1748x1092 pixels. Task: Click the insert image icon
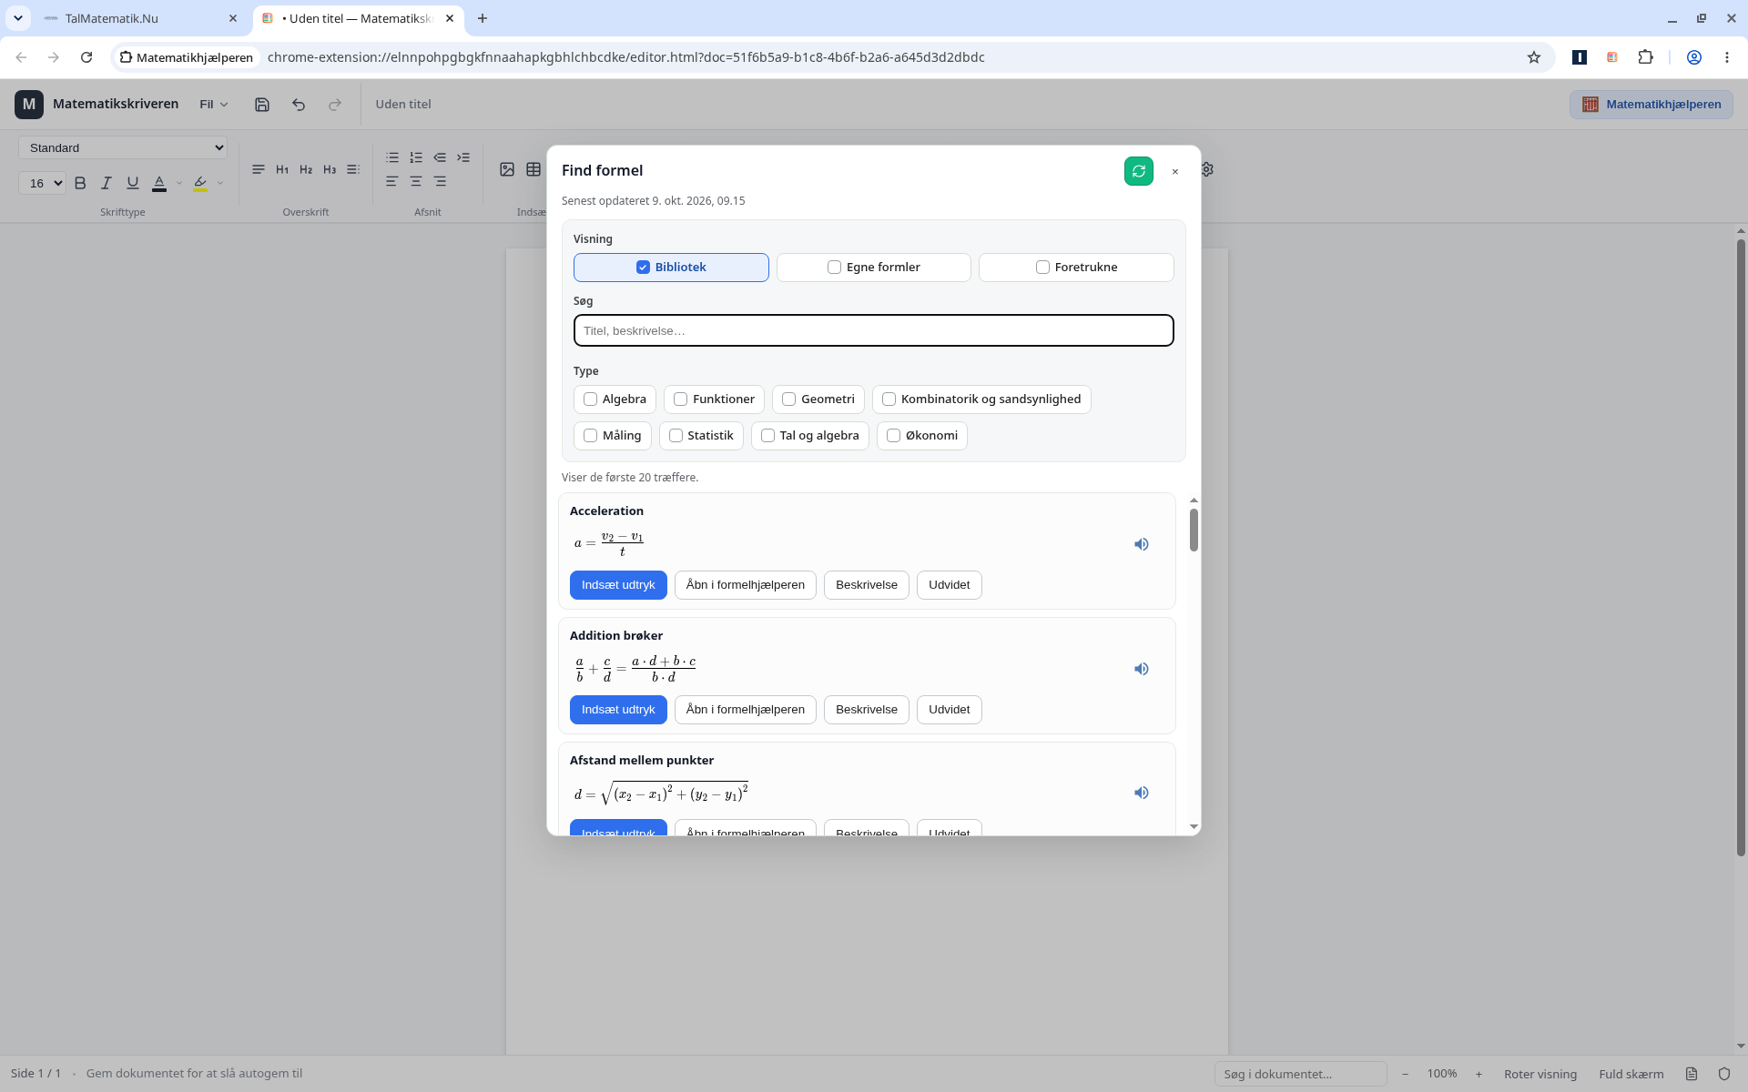tap(507, 169)
